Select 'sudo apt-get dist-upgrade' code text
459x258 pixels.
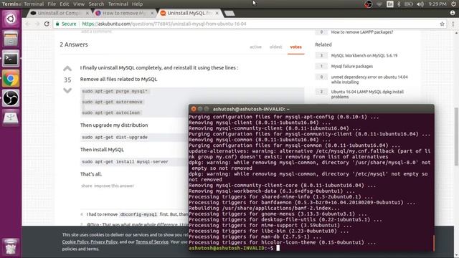point(115,137)
